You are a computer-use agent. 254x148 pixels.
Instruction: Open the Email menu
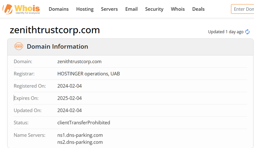(x=131, y=9)
